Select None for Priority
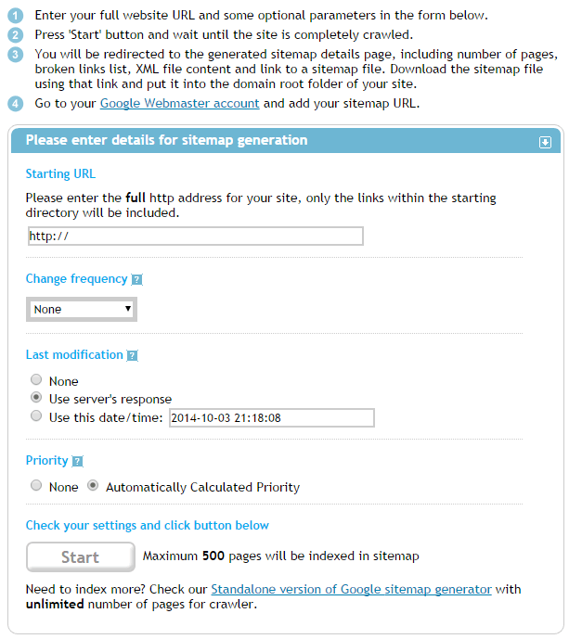Viewport: 569px width, 639px height. [x=36, y=486]
